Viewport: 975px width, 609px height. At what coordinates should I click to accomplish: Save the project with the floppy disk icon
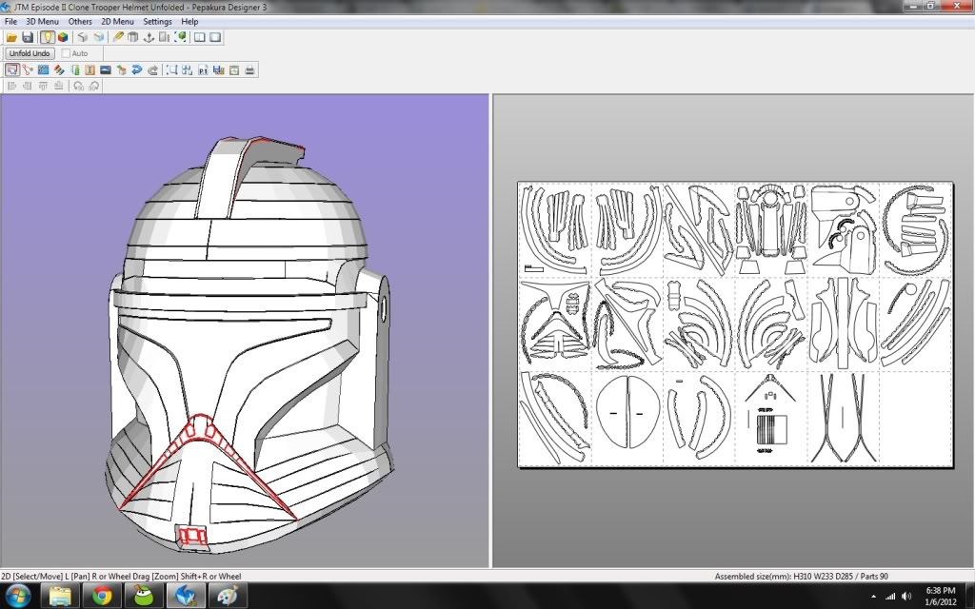tap(28, 37)
